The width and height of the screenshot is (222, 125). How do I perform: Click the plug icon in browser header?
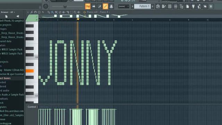(x=18, y=16)
